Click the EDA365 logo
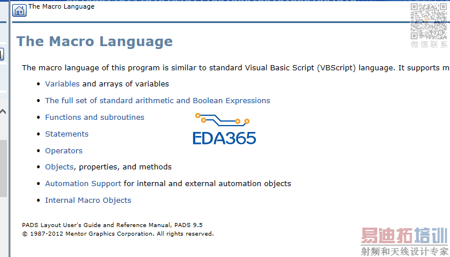The image size is (450, 257). tap(224, 130)
